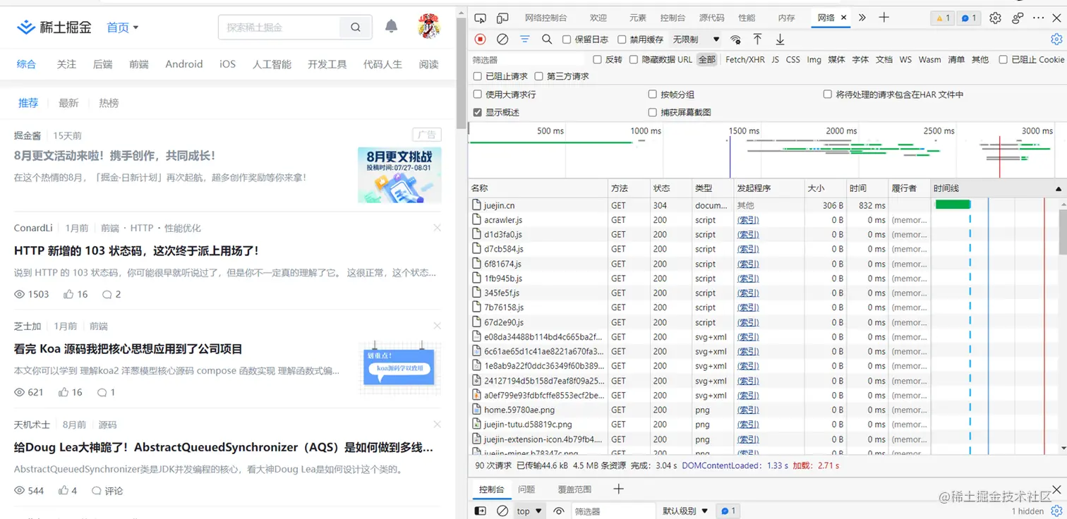The height and width of the screenshot is (519, 1067).
Task: Open the 首页 dropdown on Juejin
Action: pos(123,28)
